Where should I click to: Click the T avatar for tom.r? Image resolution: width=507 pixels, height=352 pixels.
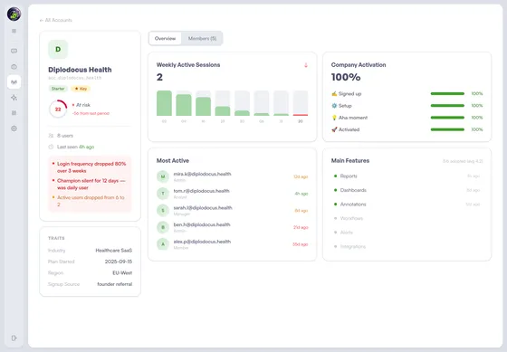(x=163, y=194)
